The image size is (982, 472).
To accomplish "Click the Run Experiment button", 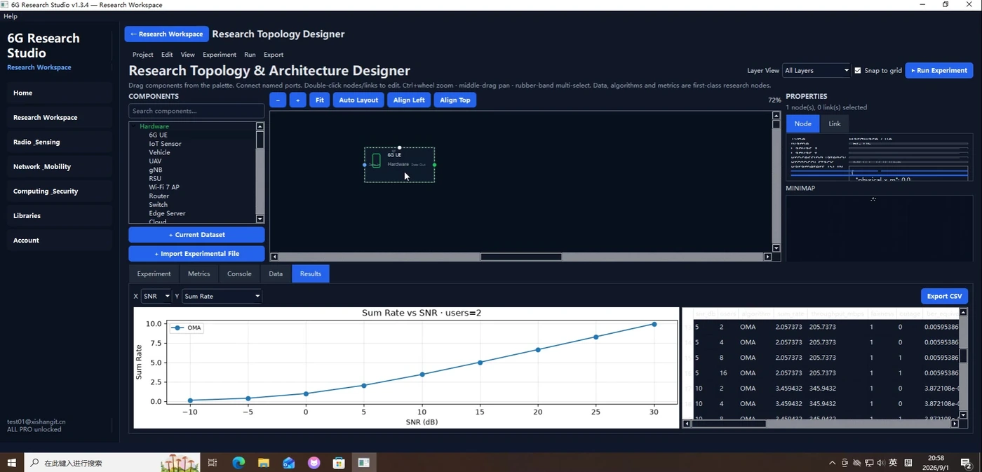I will point(939,70).
